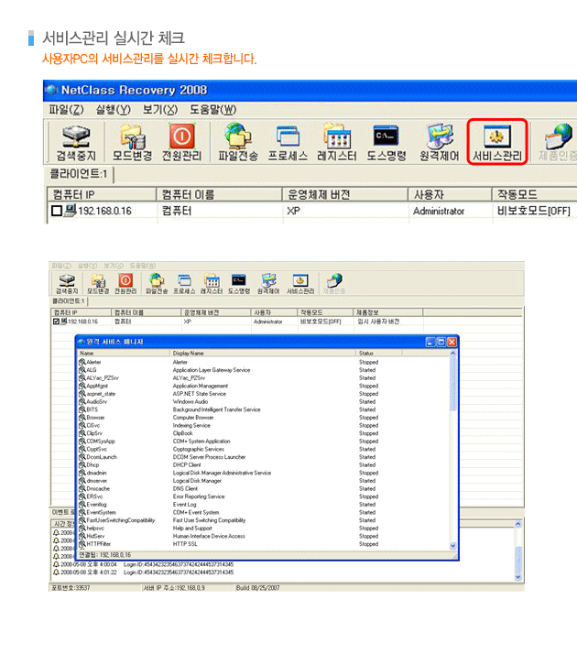The width and height of the screenshot is (577, 665).
Task: Click the BITS service icon
Action: click(x=82, y=409)
